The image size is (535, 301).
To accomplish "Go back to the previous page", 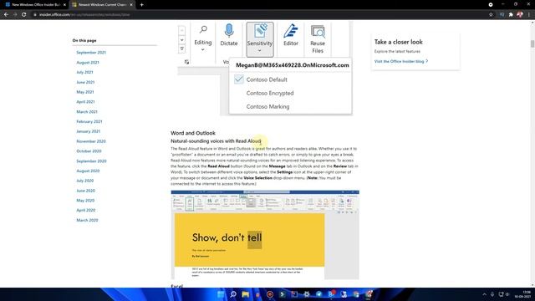I will (x=6, y=15).
